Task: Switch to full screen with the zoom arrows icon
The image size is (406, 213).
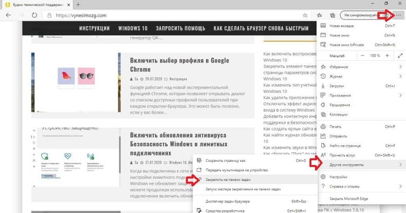Action: tap(400, 56)
